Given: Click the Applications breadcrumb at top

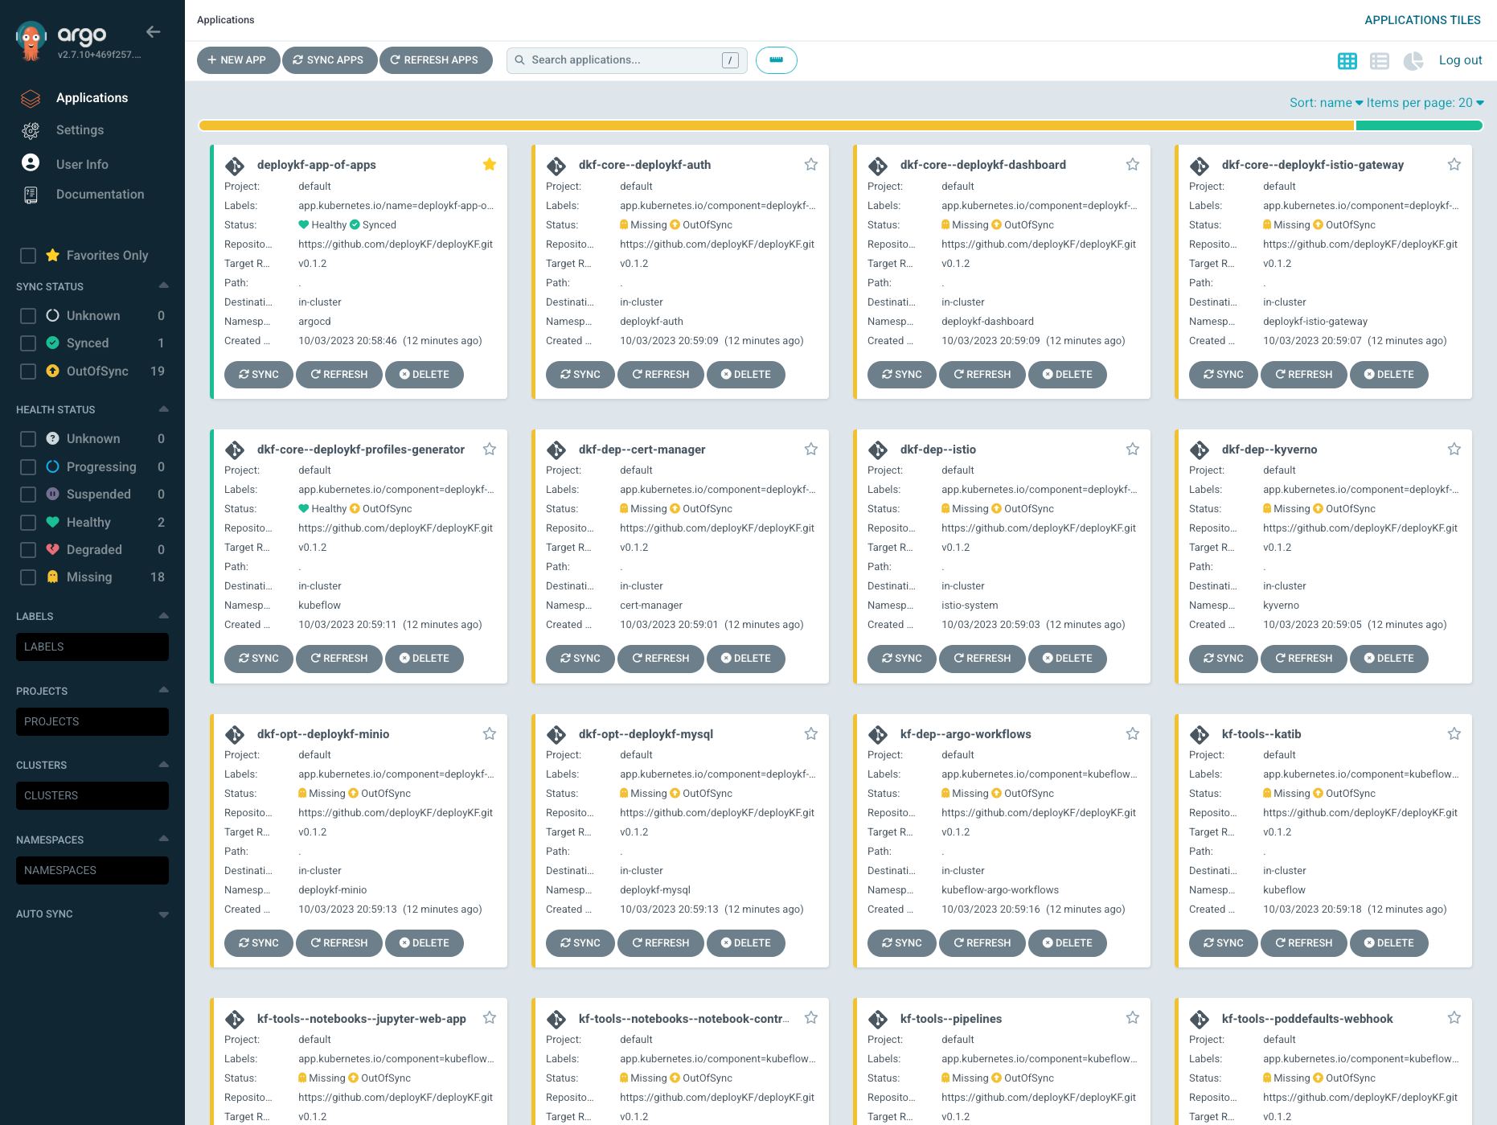Looking at the screenshot, I should (226, 20).
